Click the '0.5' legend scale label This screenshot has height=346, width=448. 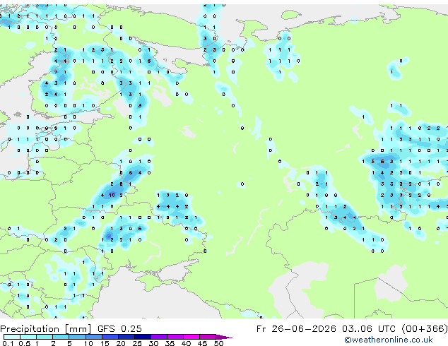[24, 343]
